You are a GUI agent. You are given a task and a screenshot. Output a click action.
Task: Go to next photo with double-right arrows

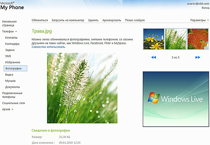pyautogui.click(x=198, y=57)
